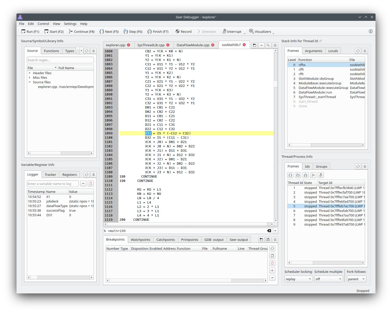This screenshot has width=392, height=313.
Task: Click the Finish (F7) button
Action: pyautogui.click(x=158, y=31)
